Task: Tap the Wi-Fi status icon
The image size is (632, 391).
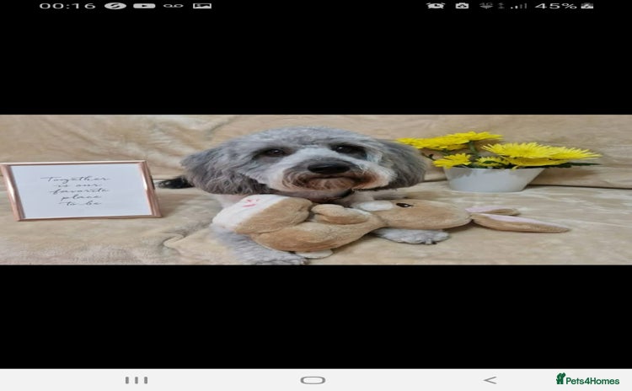Action: [x=486, y=6]
